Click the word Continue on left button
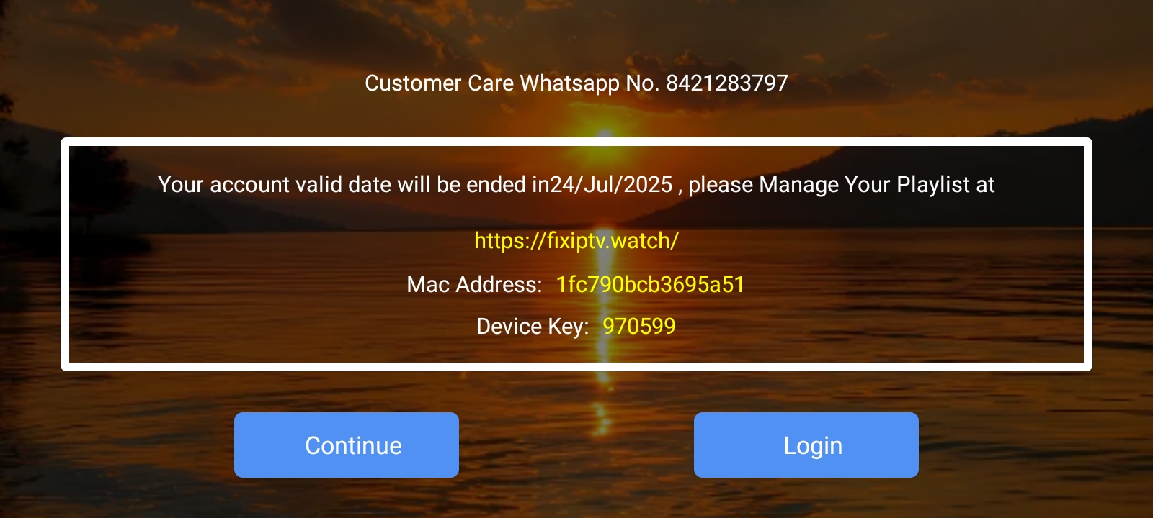The image size is (1153, 518). 354,445
